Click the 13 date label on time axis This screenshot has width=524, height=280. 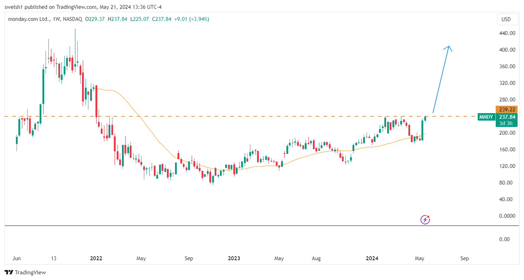point(53,258)
